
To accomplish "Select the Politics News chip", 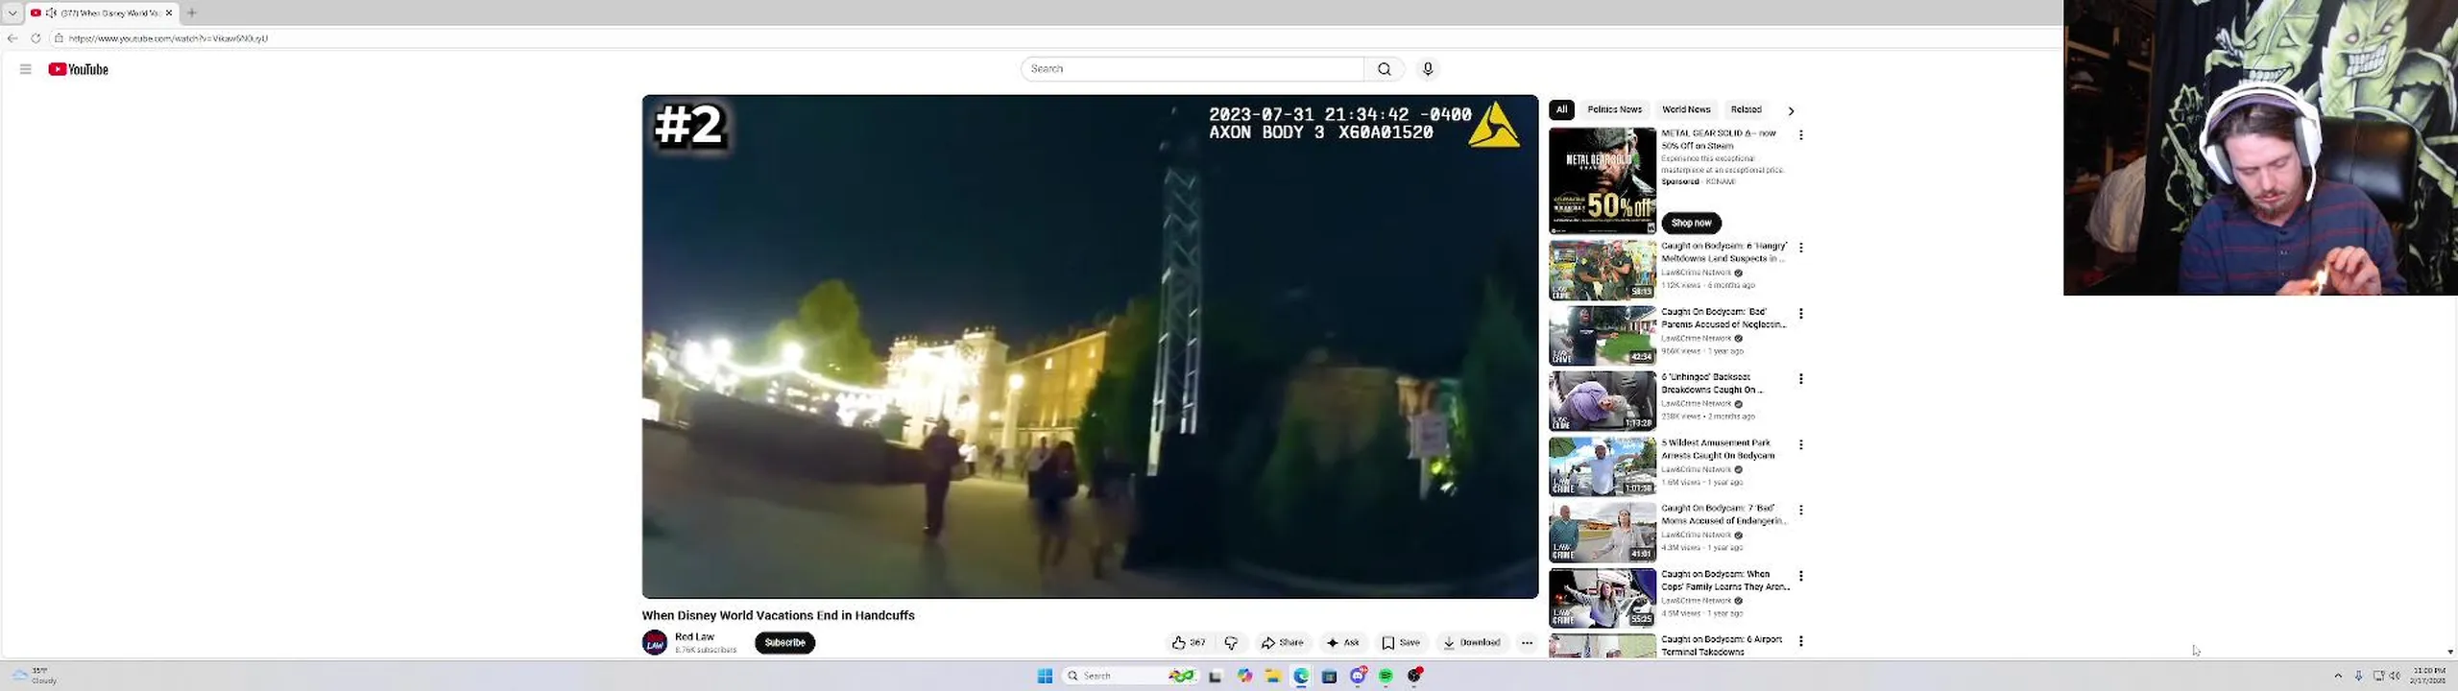I will 1614,109.
